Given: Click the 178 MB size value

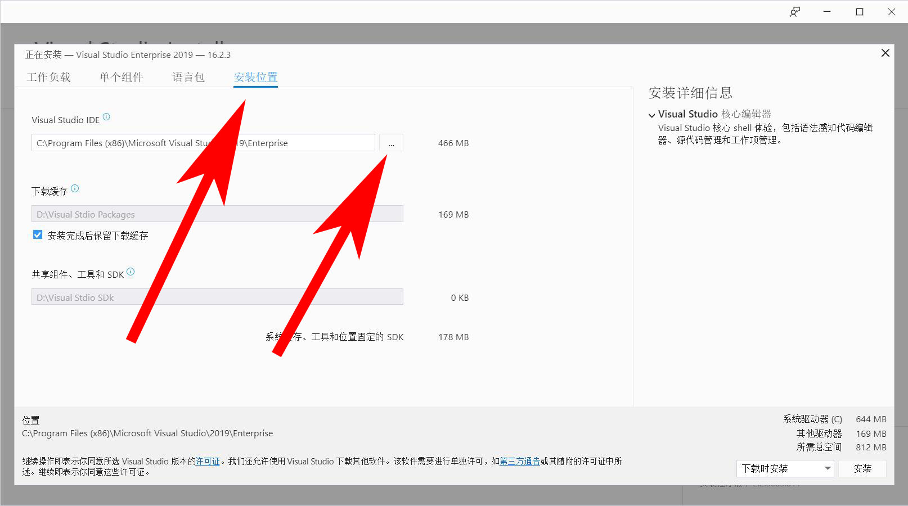Looking at the screenshot, I should (453, 337).
